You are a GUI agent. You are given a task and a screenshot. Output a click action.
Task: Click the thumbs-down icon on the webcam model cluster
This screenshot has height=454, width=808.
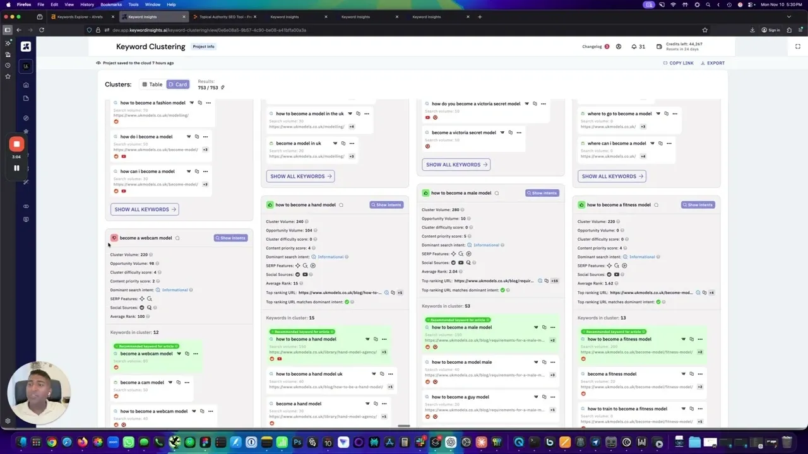(114, 238)
